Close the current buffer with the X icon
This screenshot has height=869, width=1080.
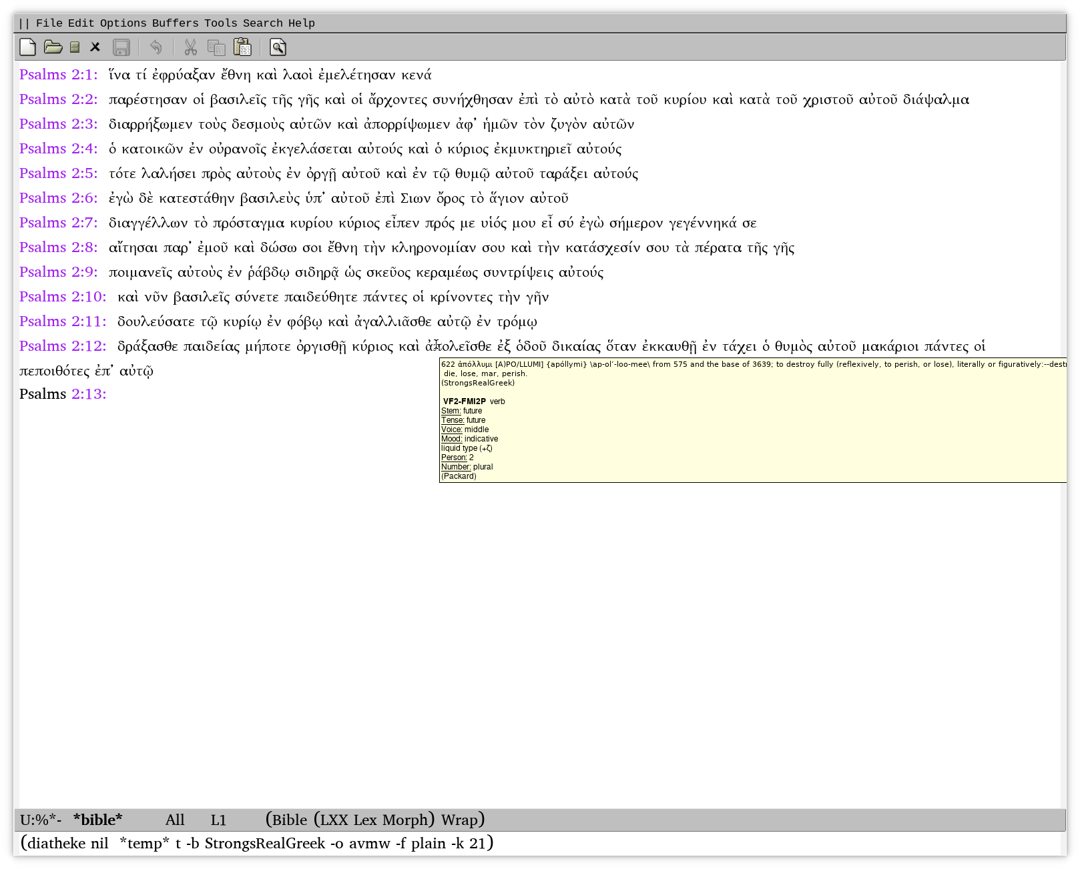[x=95, y=47]
